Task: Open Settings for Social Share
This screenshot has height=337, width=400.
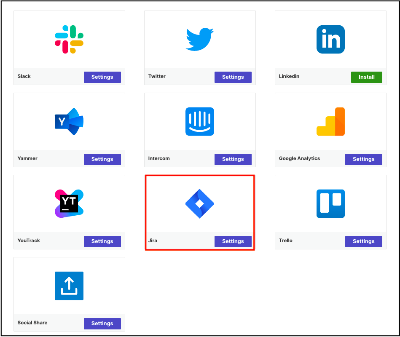Action: point(102,324)
